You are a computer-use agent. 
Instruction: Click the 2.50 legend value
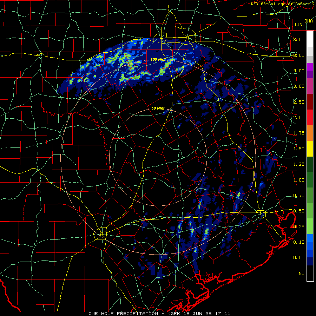(x=299, y=102)
